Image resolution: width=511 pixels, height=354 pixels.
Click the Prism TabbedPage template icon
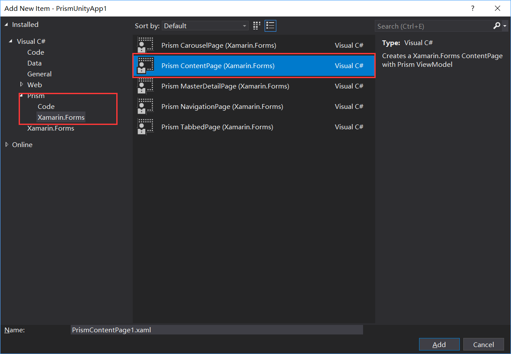[x=145, y=127]
